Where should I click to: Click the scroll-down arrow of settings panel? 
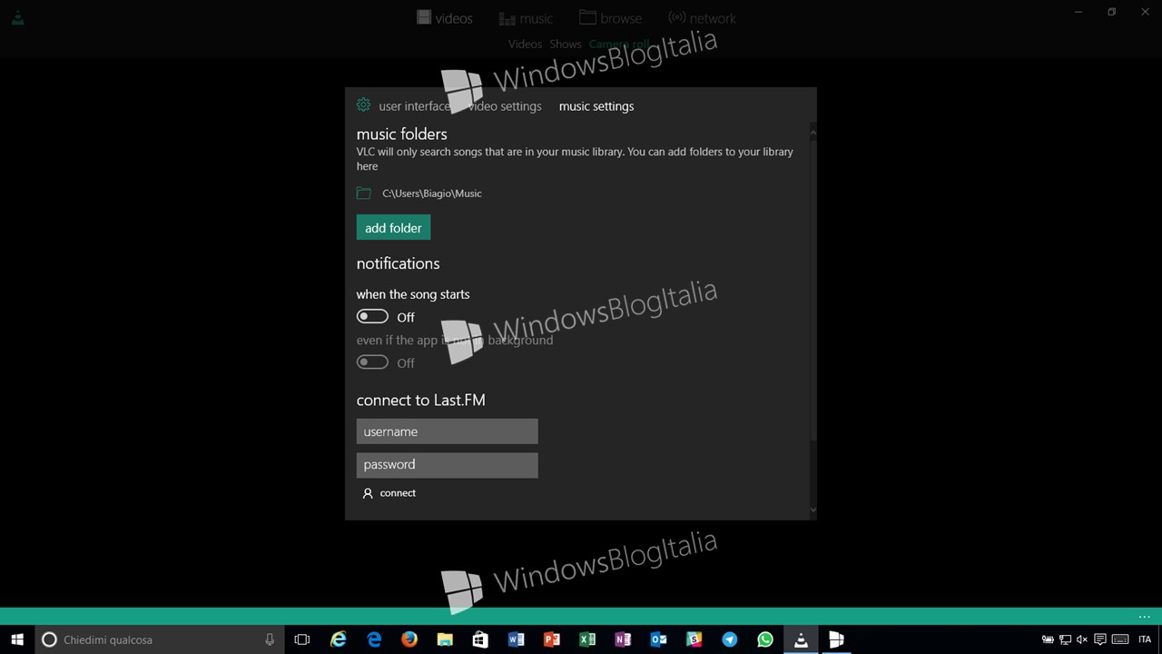click(812, 510)
